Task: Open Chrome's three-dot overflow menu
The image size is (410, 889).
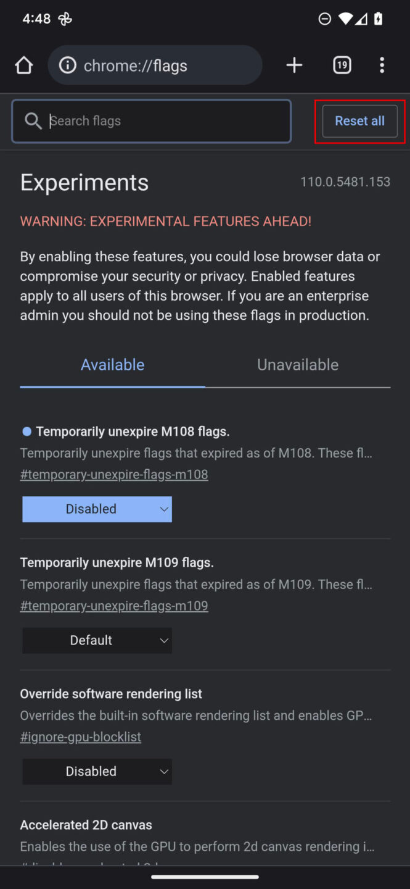Action: point(382,65)
